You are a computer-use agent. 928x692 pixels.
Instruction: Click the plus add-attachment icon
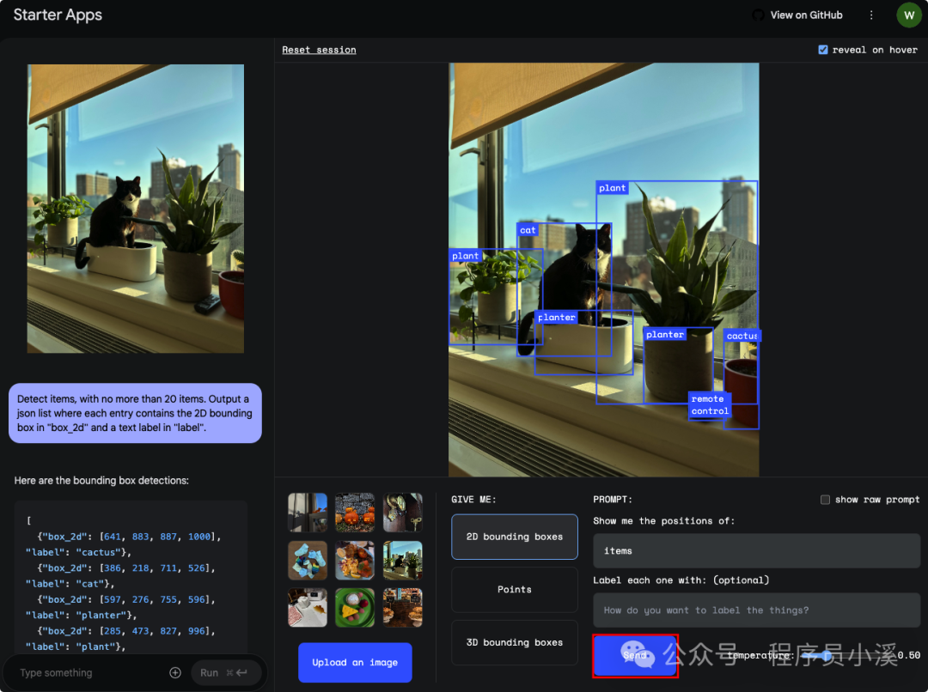click(175, 672)
